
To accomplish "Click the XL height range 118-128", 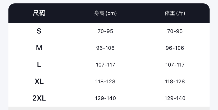I will pyautogui.click(x=105, y=81).
